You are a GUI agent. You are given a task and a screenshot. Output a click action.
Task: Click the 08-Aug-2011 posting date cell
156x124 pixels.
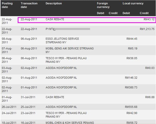[7, 40]
